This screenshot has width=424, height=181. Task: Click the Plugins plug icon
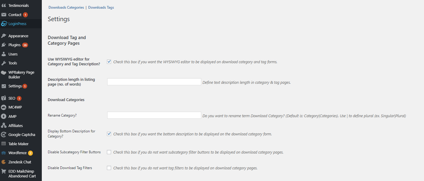click(x=4, y=45)
